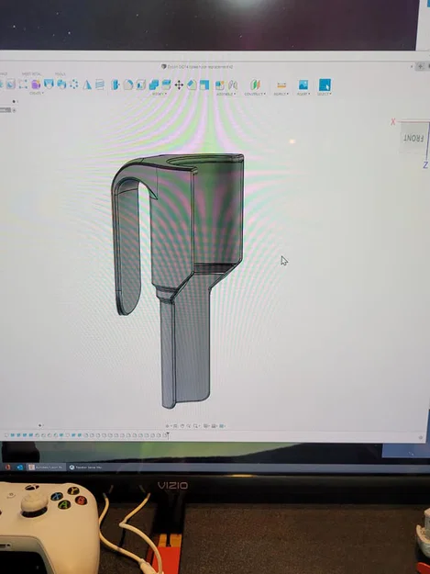Open the INSPECT dropdown menu
The height and width of the screenshot is (574, 430).
[281, 94]
